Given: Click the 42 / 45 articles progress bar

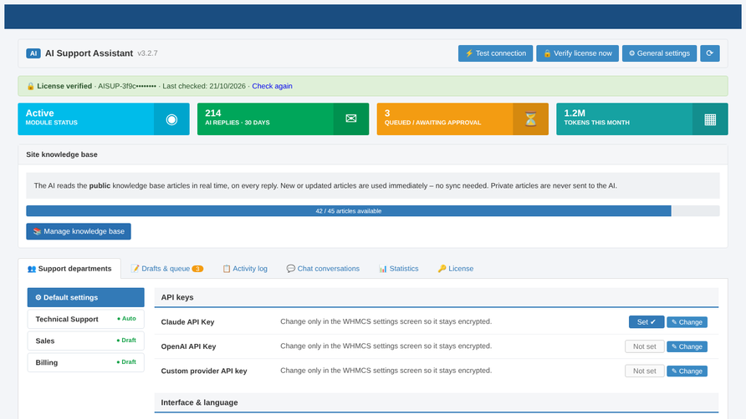Looking at the screenshot, I should [x=372, y=211].
